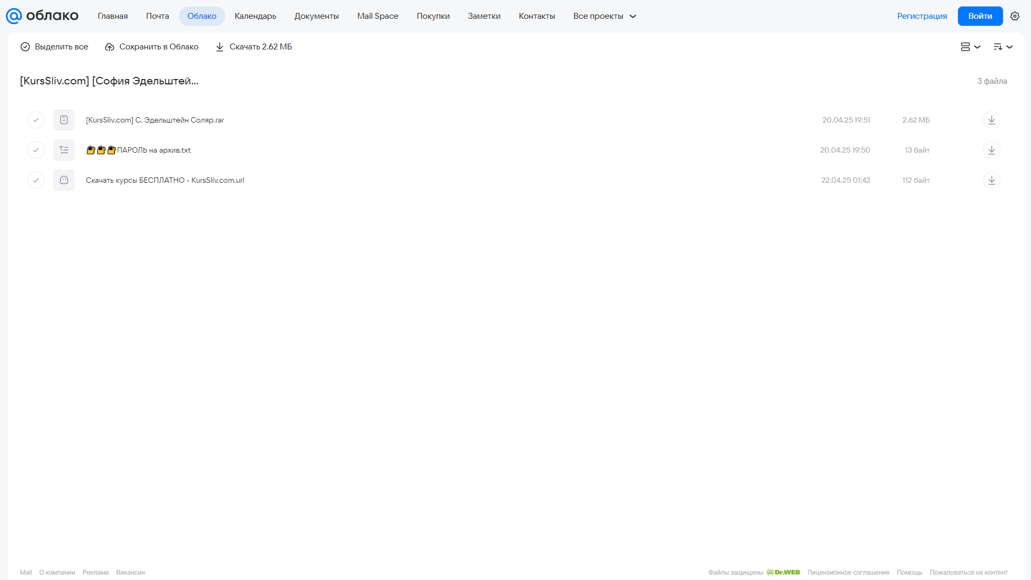Click the url file type icon
Image resolution: width=1031 pixels, height=580 pixels.
click(64, 180)
